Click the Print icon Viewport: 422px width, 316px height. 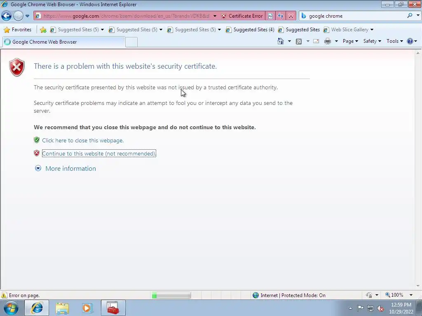click(x=328, y=41)
